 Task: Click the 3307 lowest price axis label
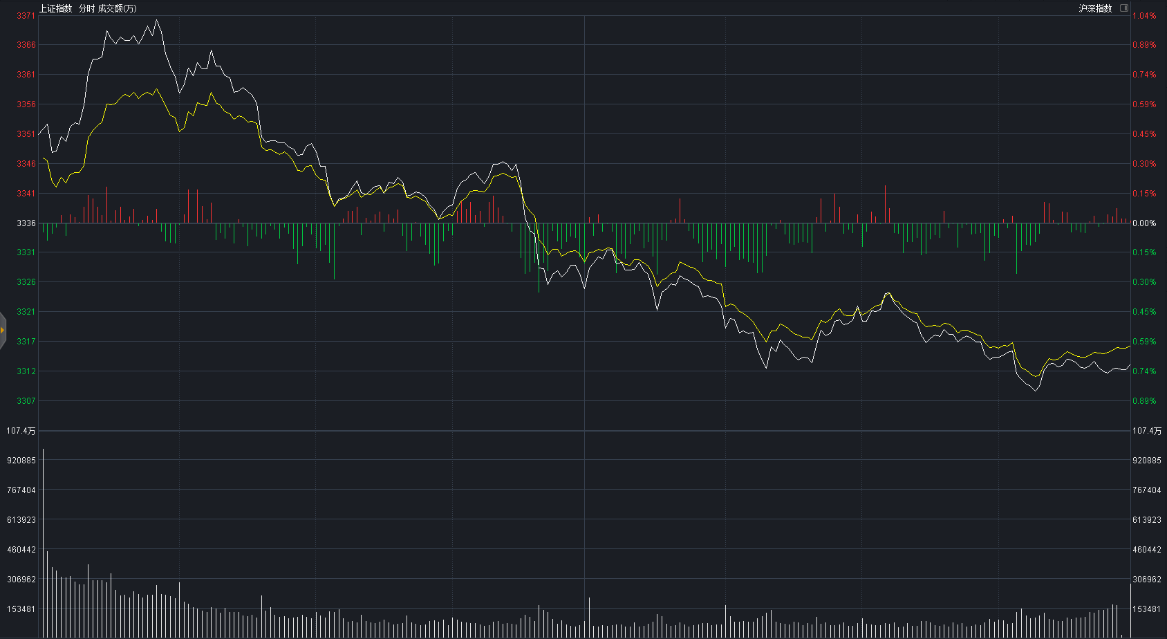pos(26,400)
